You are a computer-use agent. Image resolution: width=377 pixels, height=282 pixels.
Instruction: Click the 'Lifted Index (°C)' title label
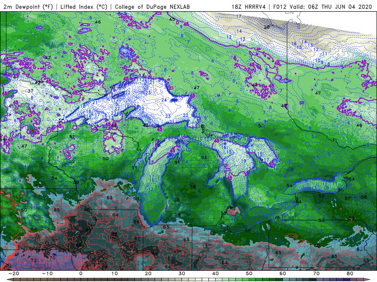[x=84, y=7]
